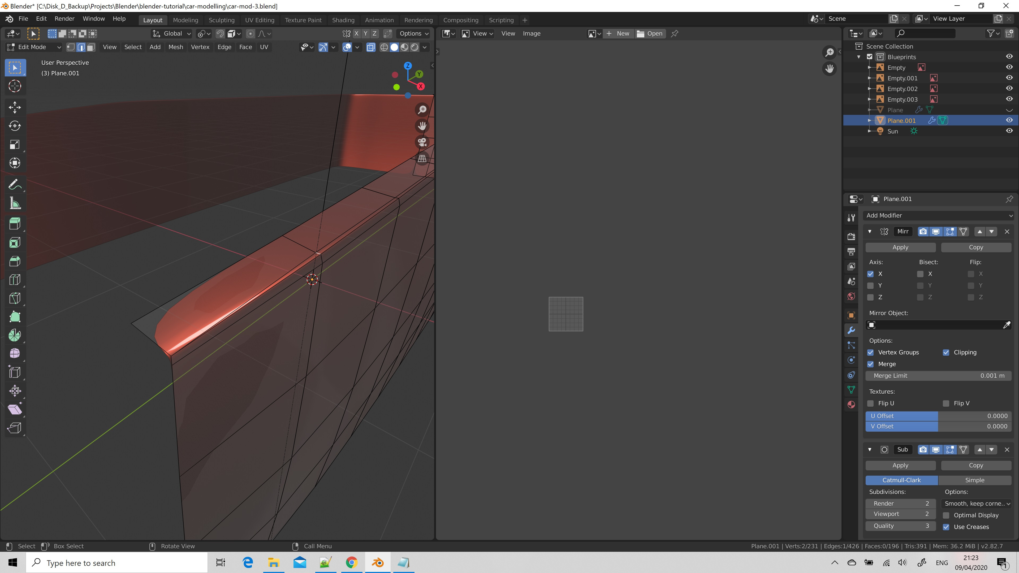Copy the Subdivision Surface modifier

click(976, 465)
